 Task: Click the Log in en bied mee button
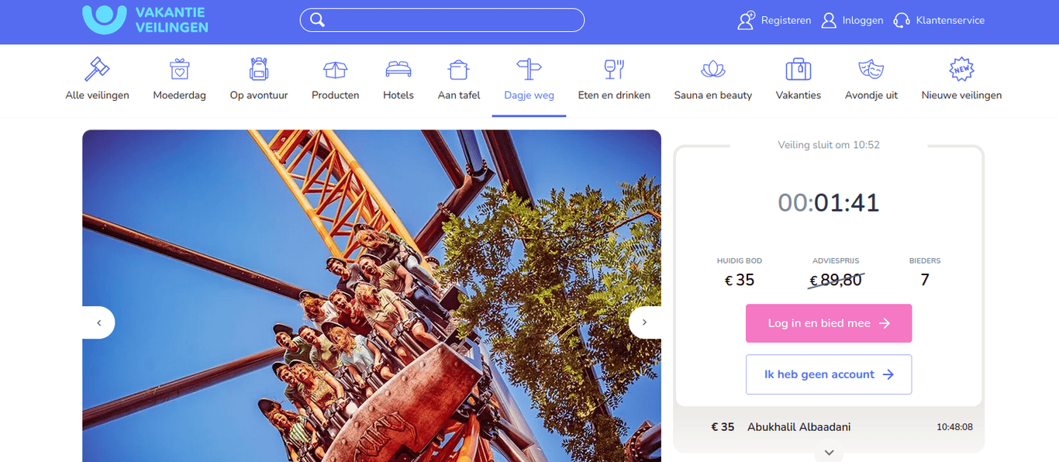click(829, 323)
